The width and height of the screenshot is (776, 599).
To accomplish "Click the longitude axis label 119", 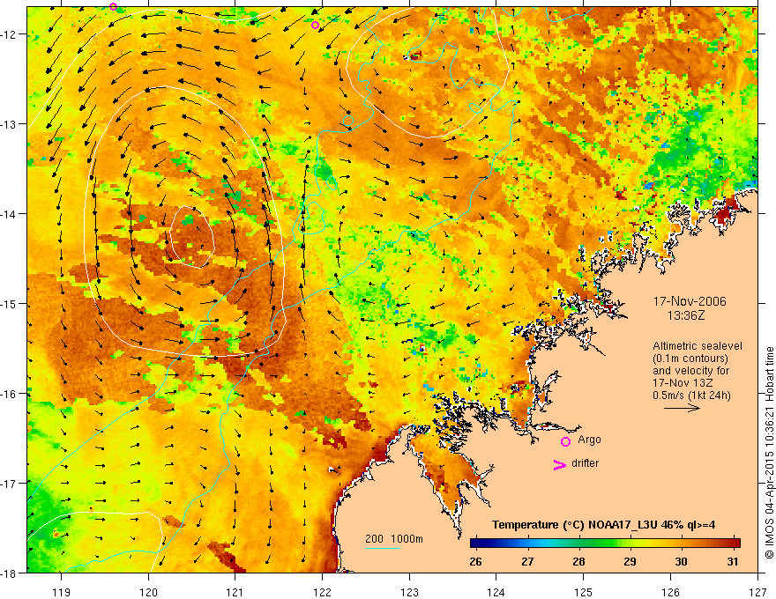I will (62, 593).
